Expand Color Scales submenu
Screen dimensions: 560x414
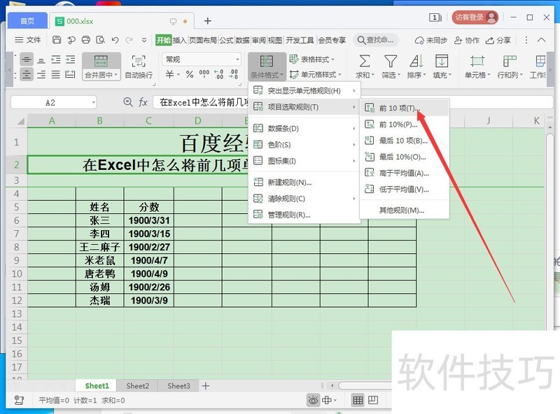(x=304, y=145)
